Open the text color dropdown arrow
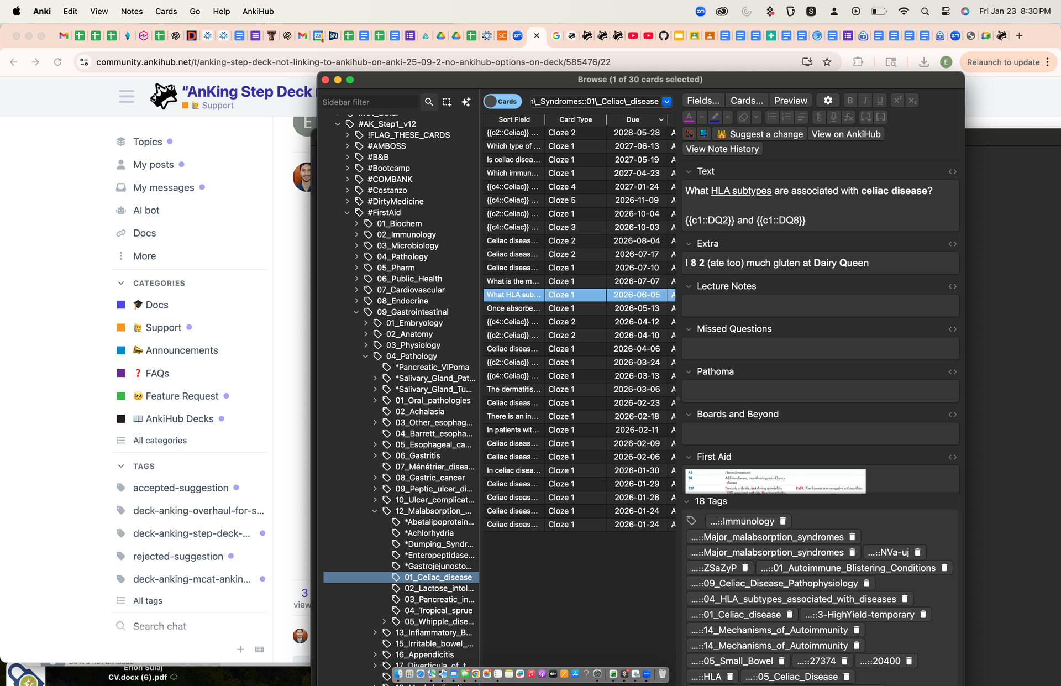Image resolution: width=1061 pixels, height=686 pixels. (702, 117)
